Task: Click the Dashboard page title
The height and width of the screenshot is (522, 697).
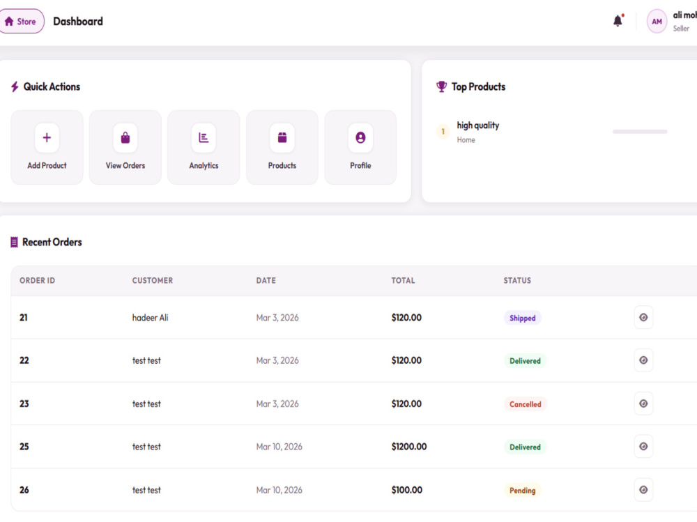Action: click(78, 22)
